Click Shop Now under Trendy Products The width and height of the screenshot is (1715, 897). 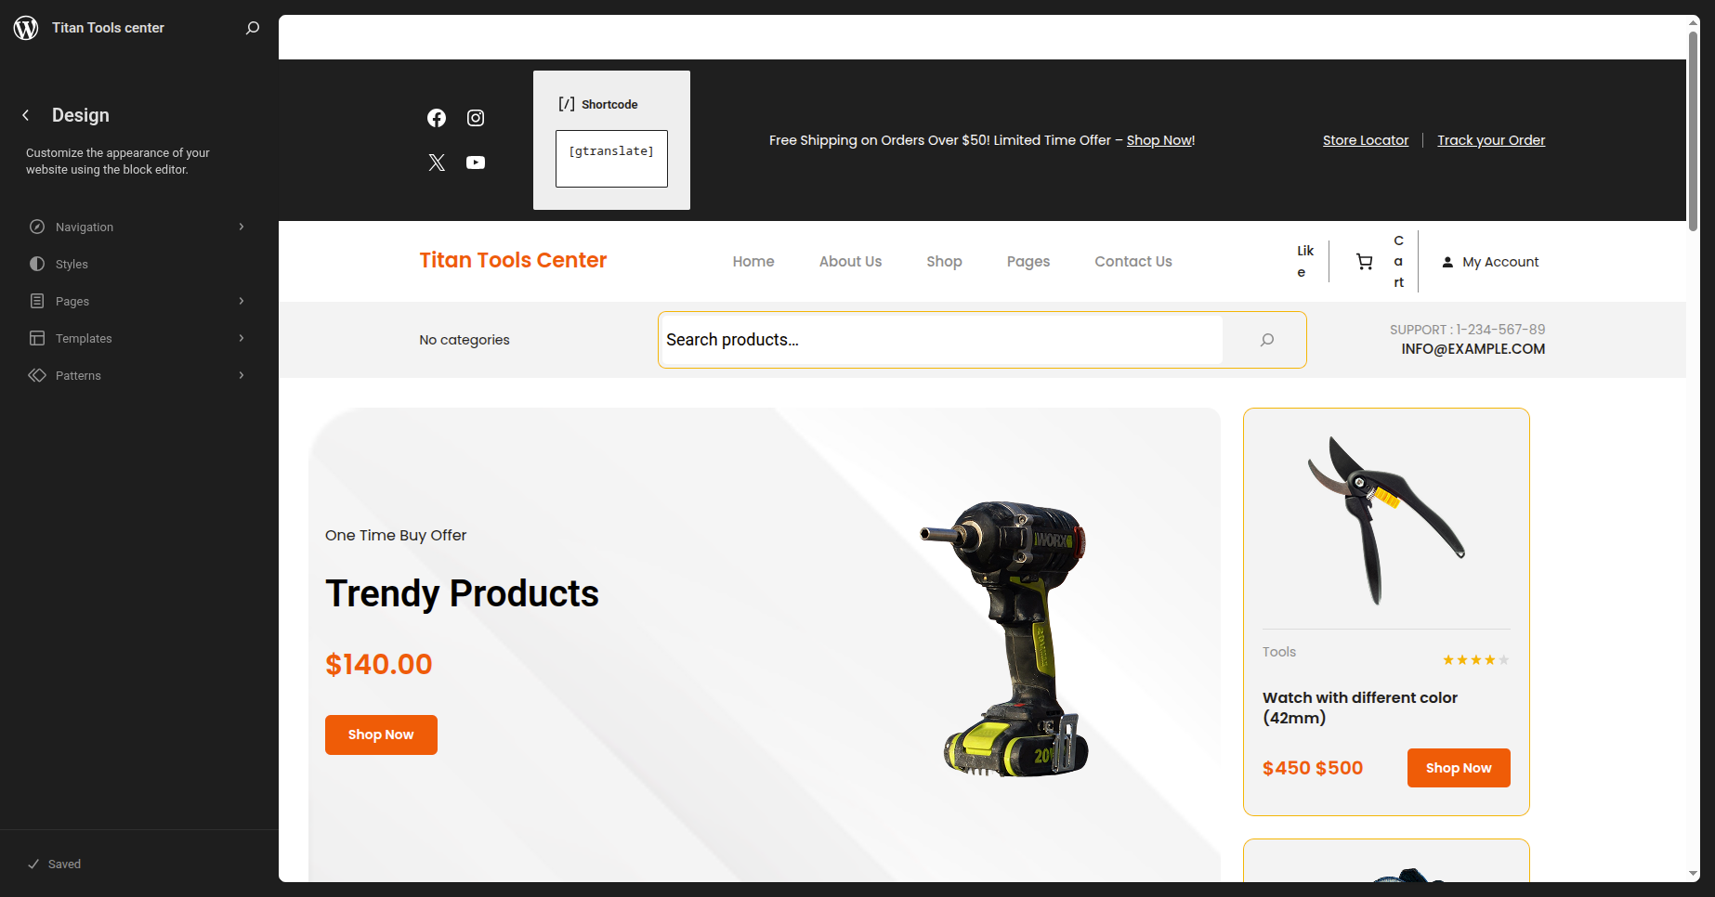tap(381, 734)
